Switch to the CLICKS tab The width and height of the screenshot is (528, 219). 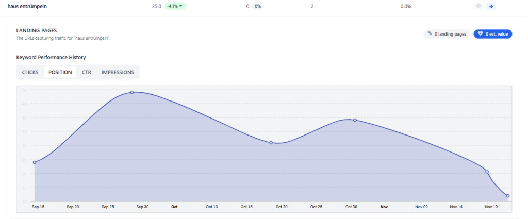[x=30, y=72]
